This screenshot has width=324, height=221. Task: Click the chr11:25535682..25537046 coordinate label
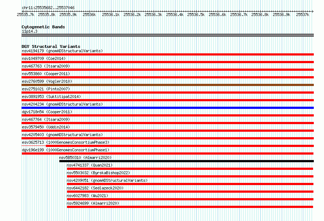point(48,8)
